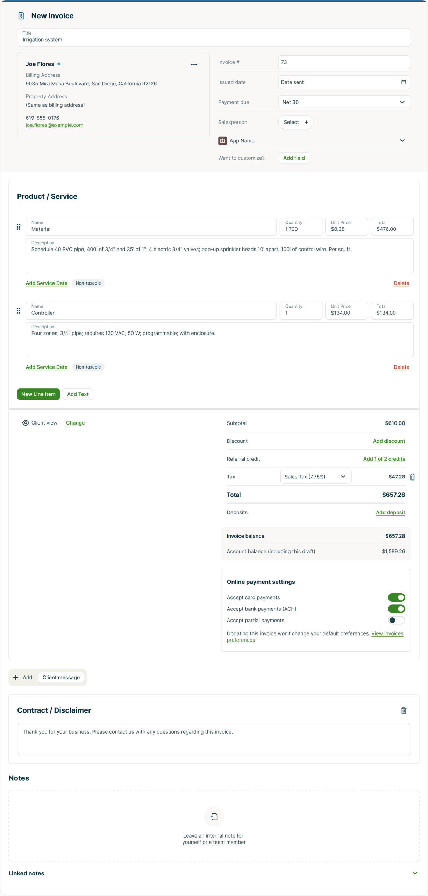Click the Client message button
Image resolution: width=428 pixels, height=896 pixels.
[x=61, y=677]
